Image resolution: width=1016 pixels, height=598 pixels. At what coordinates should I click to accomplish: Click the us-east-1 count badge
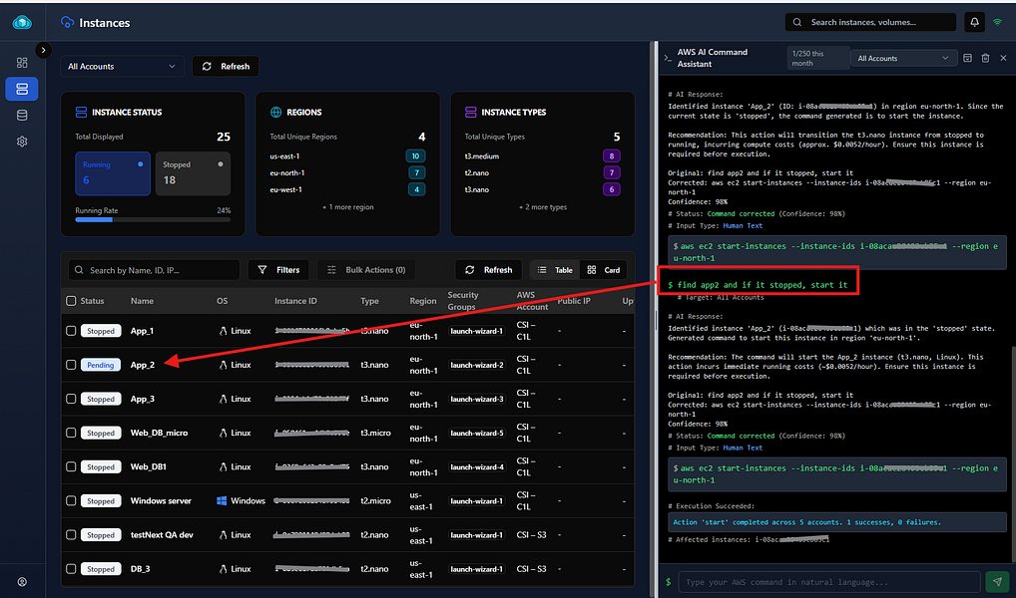415,155
